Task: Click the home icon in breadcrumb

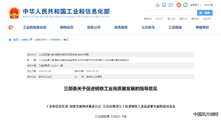Action: click(10, 40)
